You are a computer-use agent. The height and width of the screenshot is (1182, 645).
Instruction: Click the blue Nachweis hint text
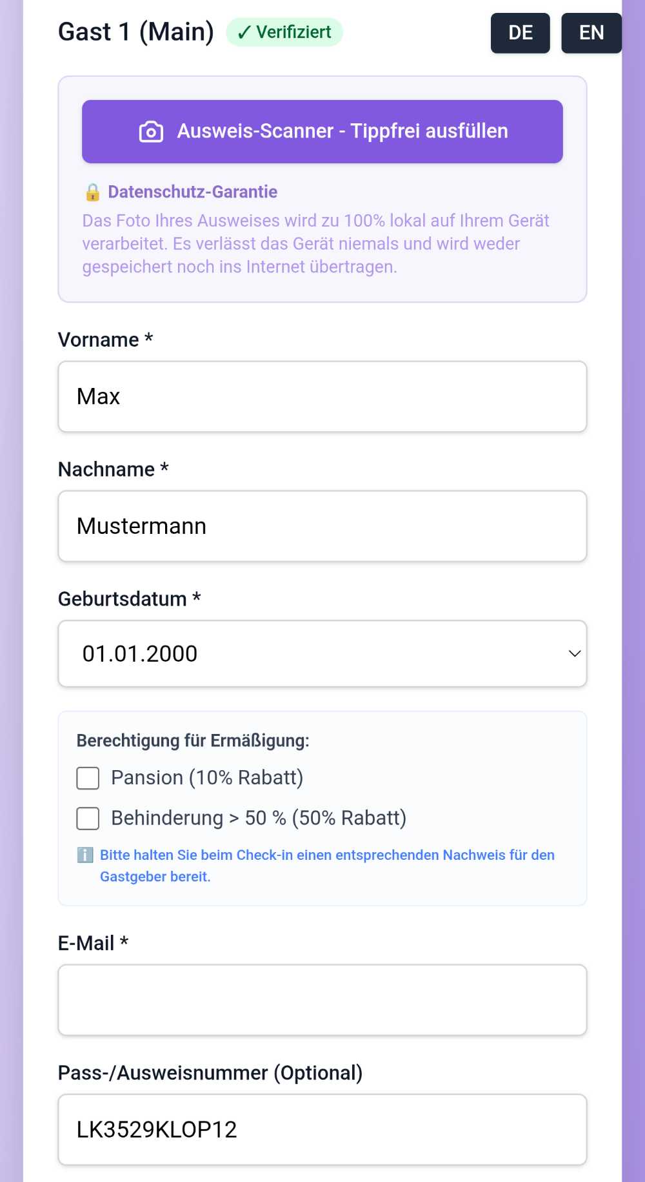pyautogui.click(x=327, y=866)
